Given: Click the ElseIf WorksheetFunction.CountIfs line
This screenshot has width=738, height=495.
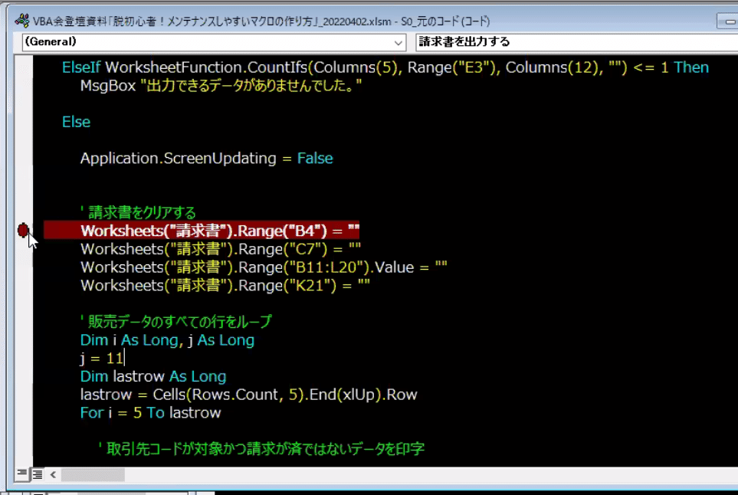Looking at the screenshot, I should pyautogui.click(x=385, y=67).
